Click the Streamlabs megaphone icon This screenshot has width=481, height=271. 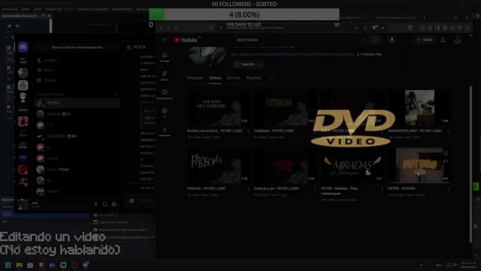(17, 26)
